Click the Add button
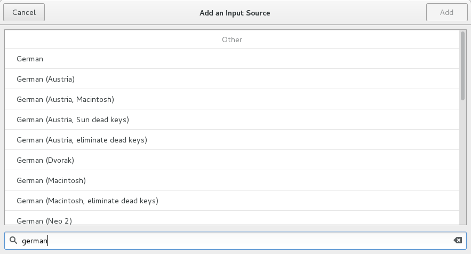471x254 pixels. point(446,12)
